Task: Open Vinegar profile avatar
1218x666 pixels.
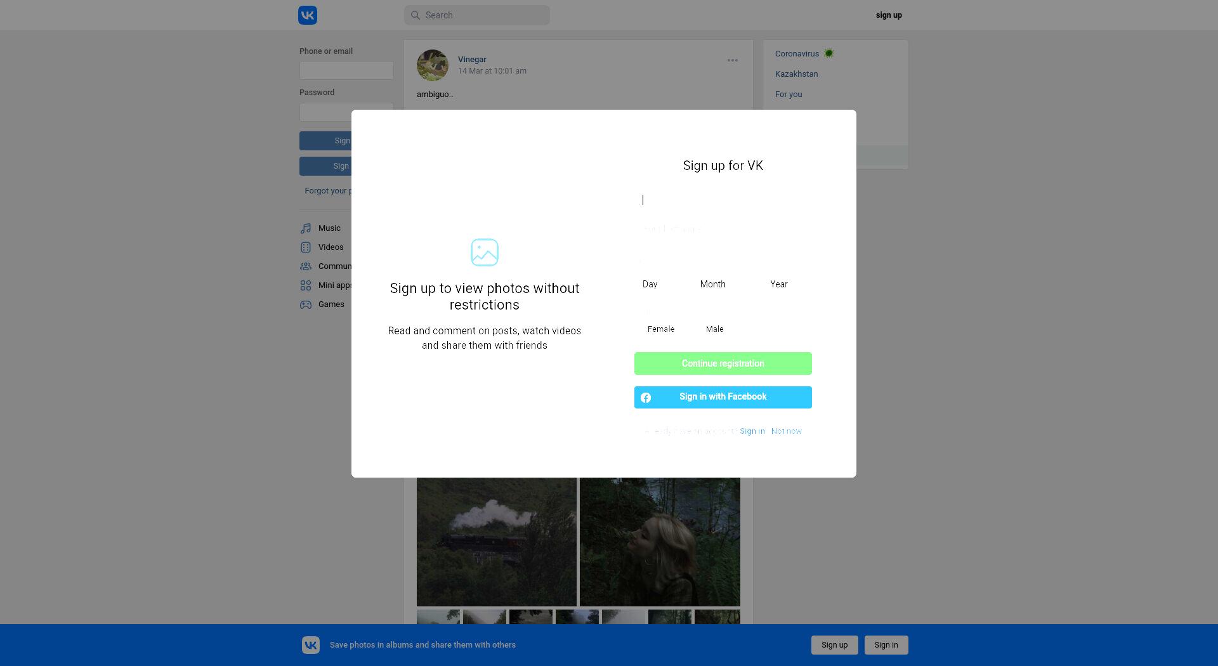Action: click(433, 65)
